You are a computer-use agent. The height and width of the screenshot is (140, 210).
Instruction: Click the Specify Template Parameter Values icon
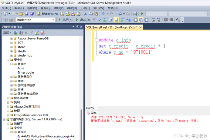[178, 20]
